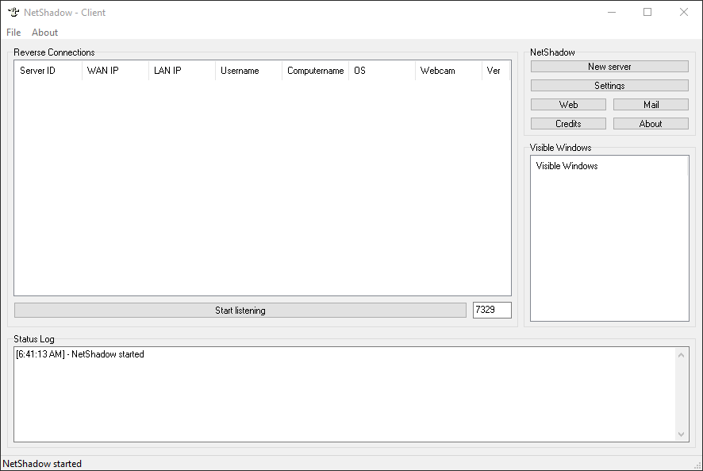Click the WAN IP column header
Viewport: 703px width, 471px height.
(115, 71)
